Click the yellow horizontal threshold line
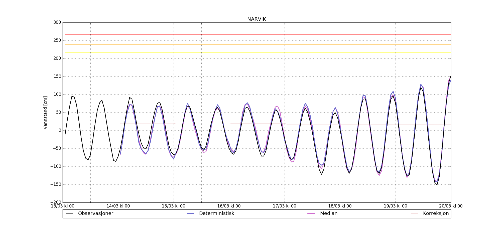Viewport: 501px width, 225px height. (x=257, y=52)
